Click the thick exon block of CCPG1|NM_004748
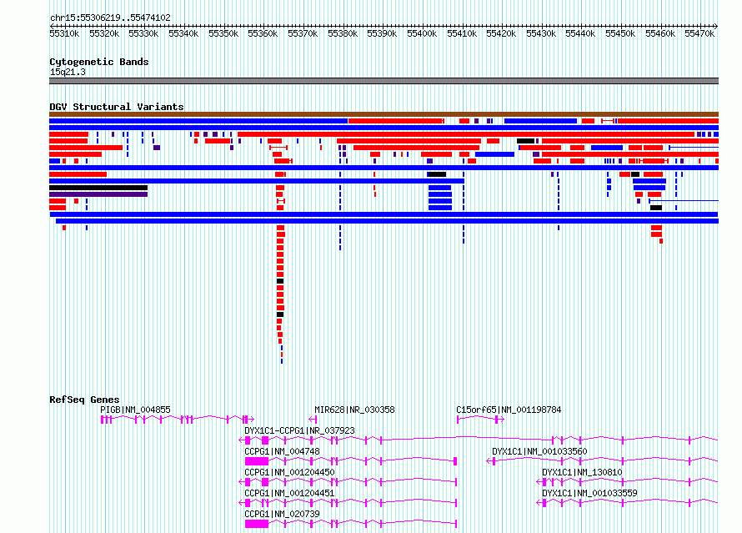 tap(257, 461)
